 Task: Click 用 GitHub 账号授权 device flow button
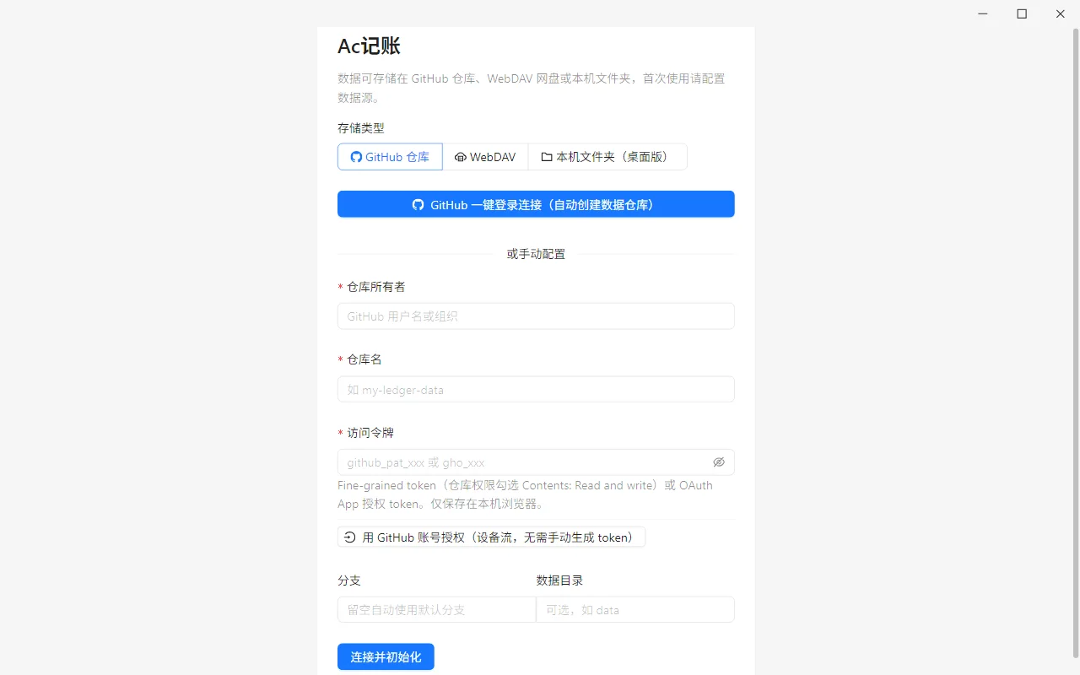pyautogui.click(x=491, y=537)
